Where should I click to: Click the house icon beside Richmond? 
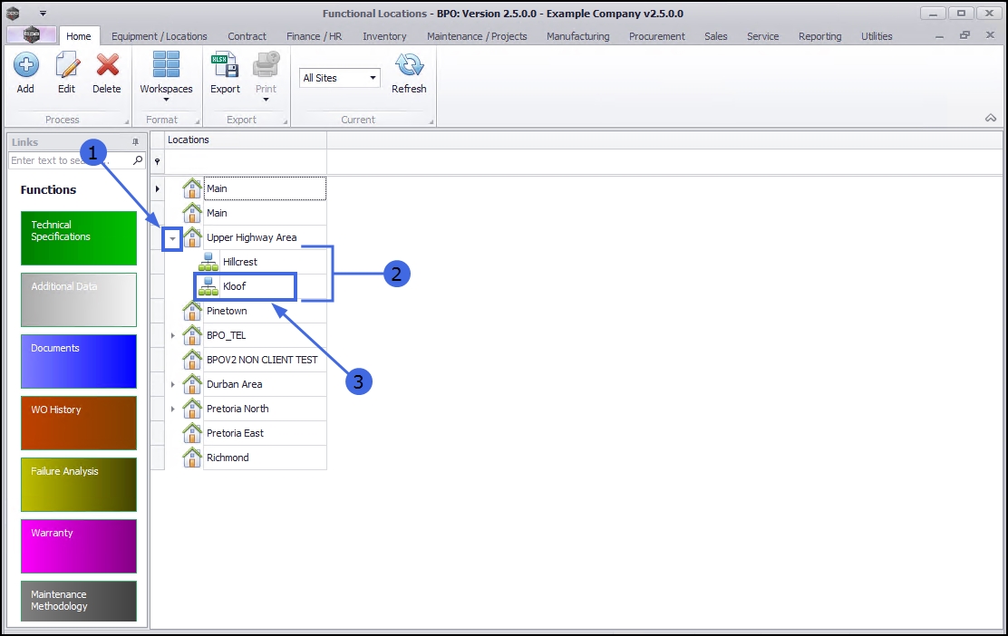coord(192,457)
